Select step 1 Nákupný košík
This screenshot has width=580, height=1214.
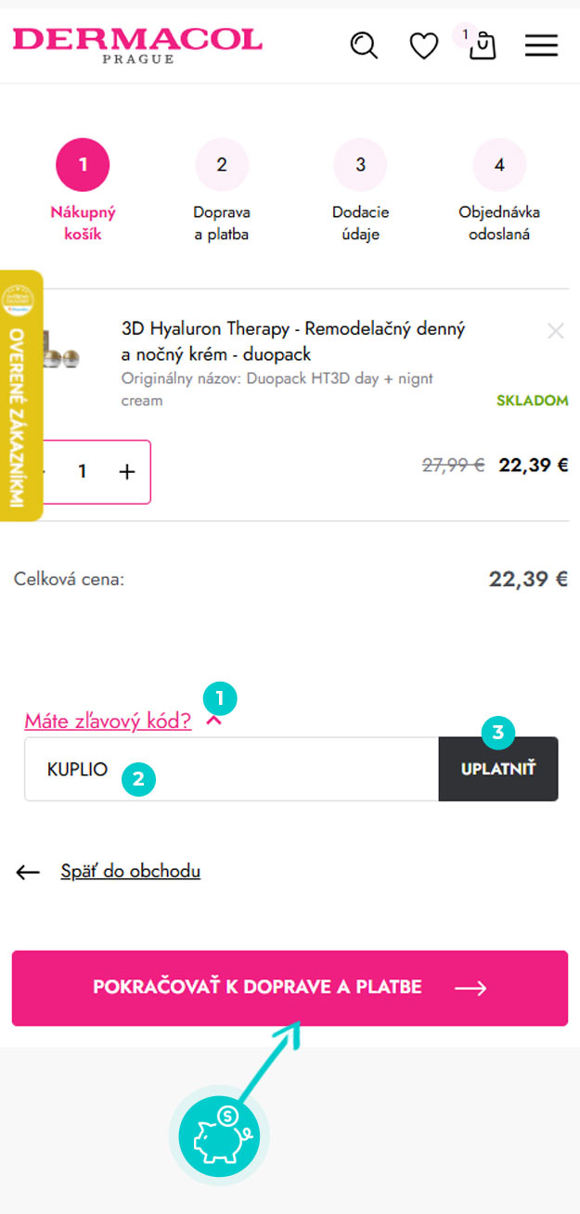pos(83,191)
